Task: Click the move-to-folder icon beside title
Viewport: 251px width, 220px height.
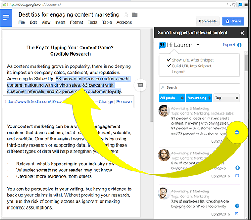Action: click(x=135, y=15)
